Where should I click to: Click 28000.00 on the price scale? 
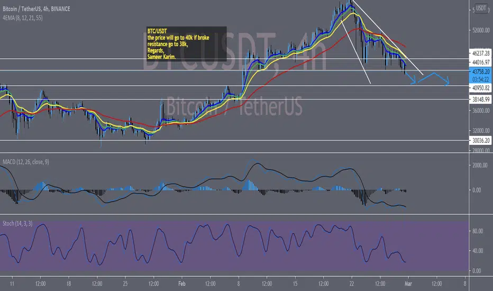[481, 150]
